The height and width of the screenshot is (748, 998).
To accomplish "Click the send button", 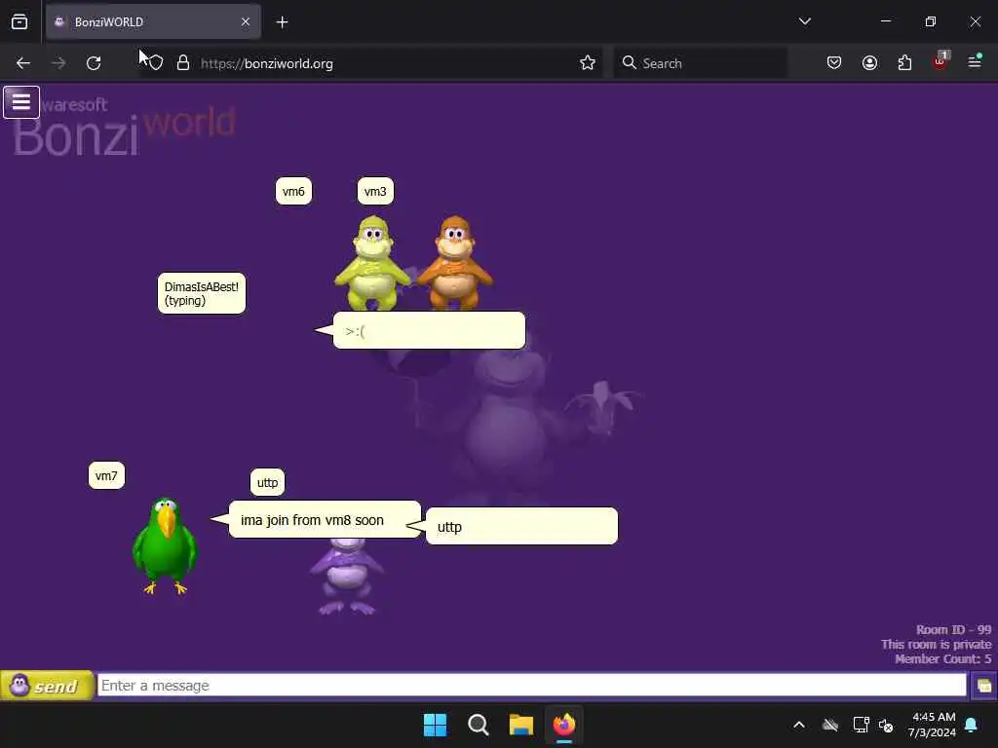I will pyautogui.click(x=47, y=686).
